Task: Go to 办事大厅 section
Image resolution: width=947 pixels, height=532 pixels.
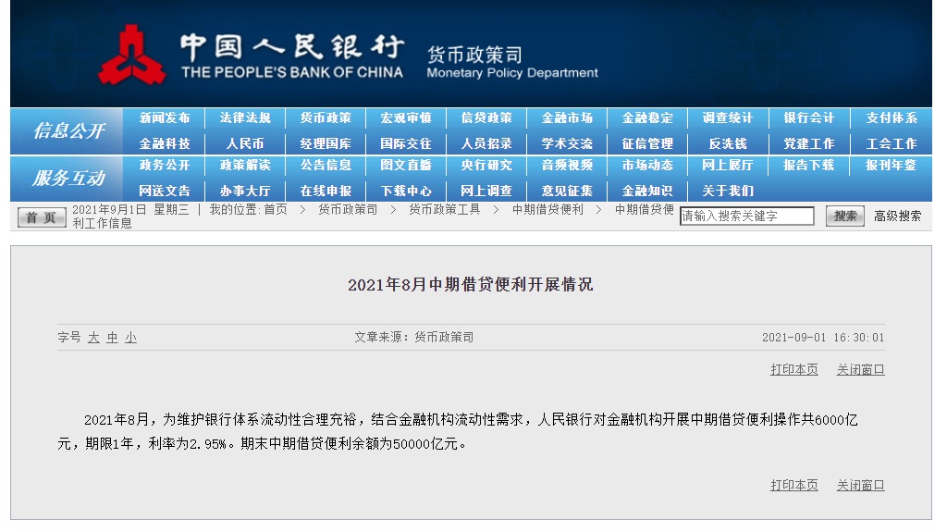Action: pyautogui.click(x=245, y=191)
